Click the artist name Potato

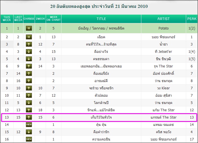point(163,28)
